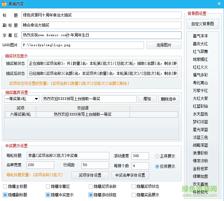Screen dimensions: 224x201
Task: Select the 金粉世家 background option
Action: [200, 169]
